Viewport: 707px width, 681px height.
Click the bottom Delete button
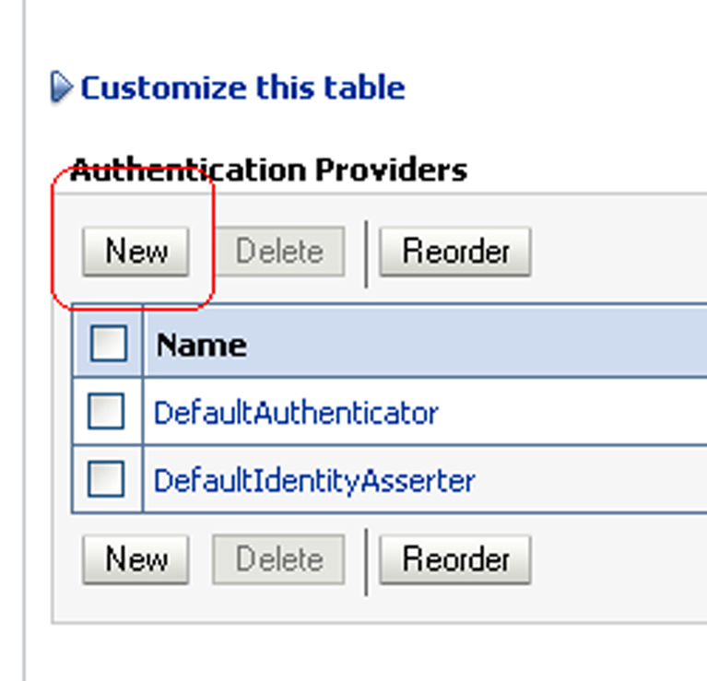click(x=278, y=559)
